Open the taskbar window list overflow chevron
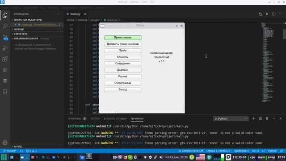 click(75, 157)
